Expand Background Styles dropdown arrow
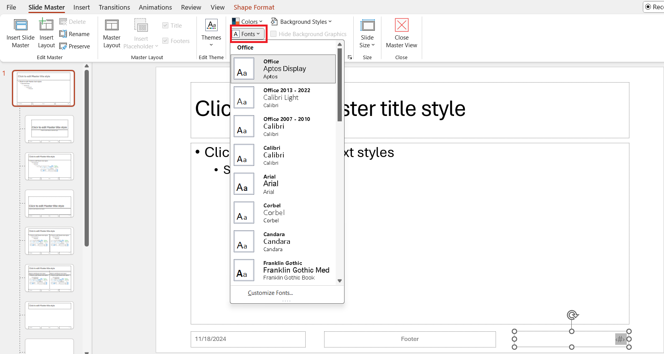 click(x=330, y=22)
